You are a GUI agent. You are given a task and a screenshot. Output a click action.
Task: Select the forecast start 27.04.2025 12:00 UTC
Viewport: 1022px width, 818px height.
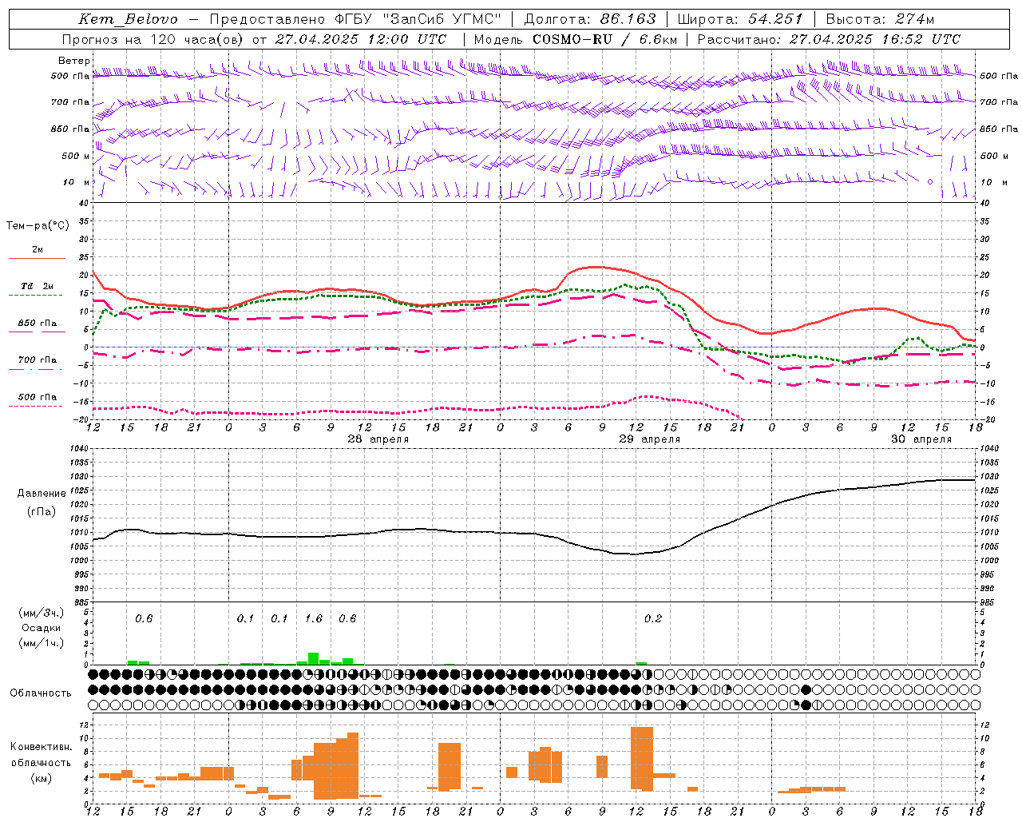click(x=361, y=39)
